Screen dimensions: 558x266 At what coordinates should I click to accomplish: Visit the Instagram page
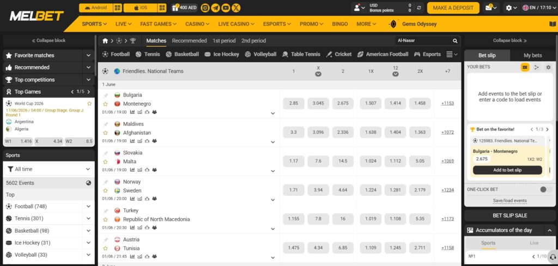tap(205, 8)
